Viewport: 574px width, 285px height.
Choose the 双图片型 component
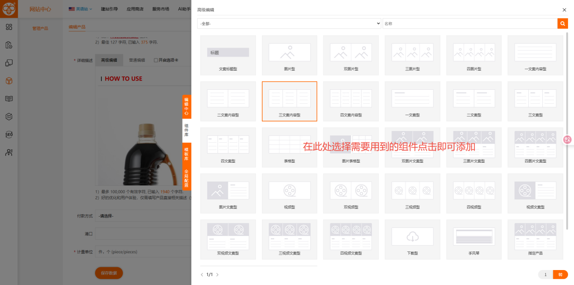[x=351, y=55]
